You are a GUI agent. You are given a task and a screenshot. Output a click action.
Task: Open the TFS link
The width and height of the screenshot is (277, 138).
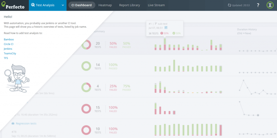click(x=6, y=58)
